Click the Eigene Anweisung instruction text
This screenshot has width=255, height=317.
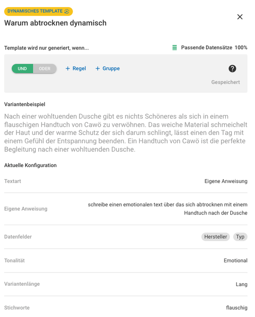167,209
